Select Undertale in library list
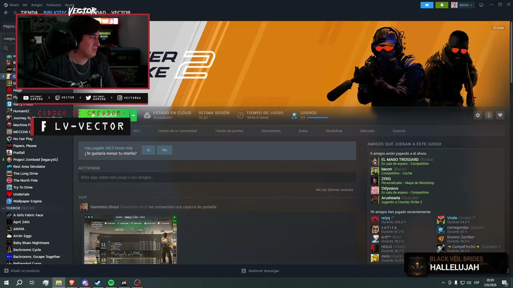 [x=21, y=194]
